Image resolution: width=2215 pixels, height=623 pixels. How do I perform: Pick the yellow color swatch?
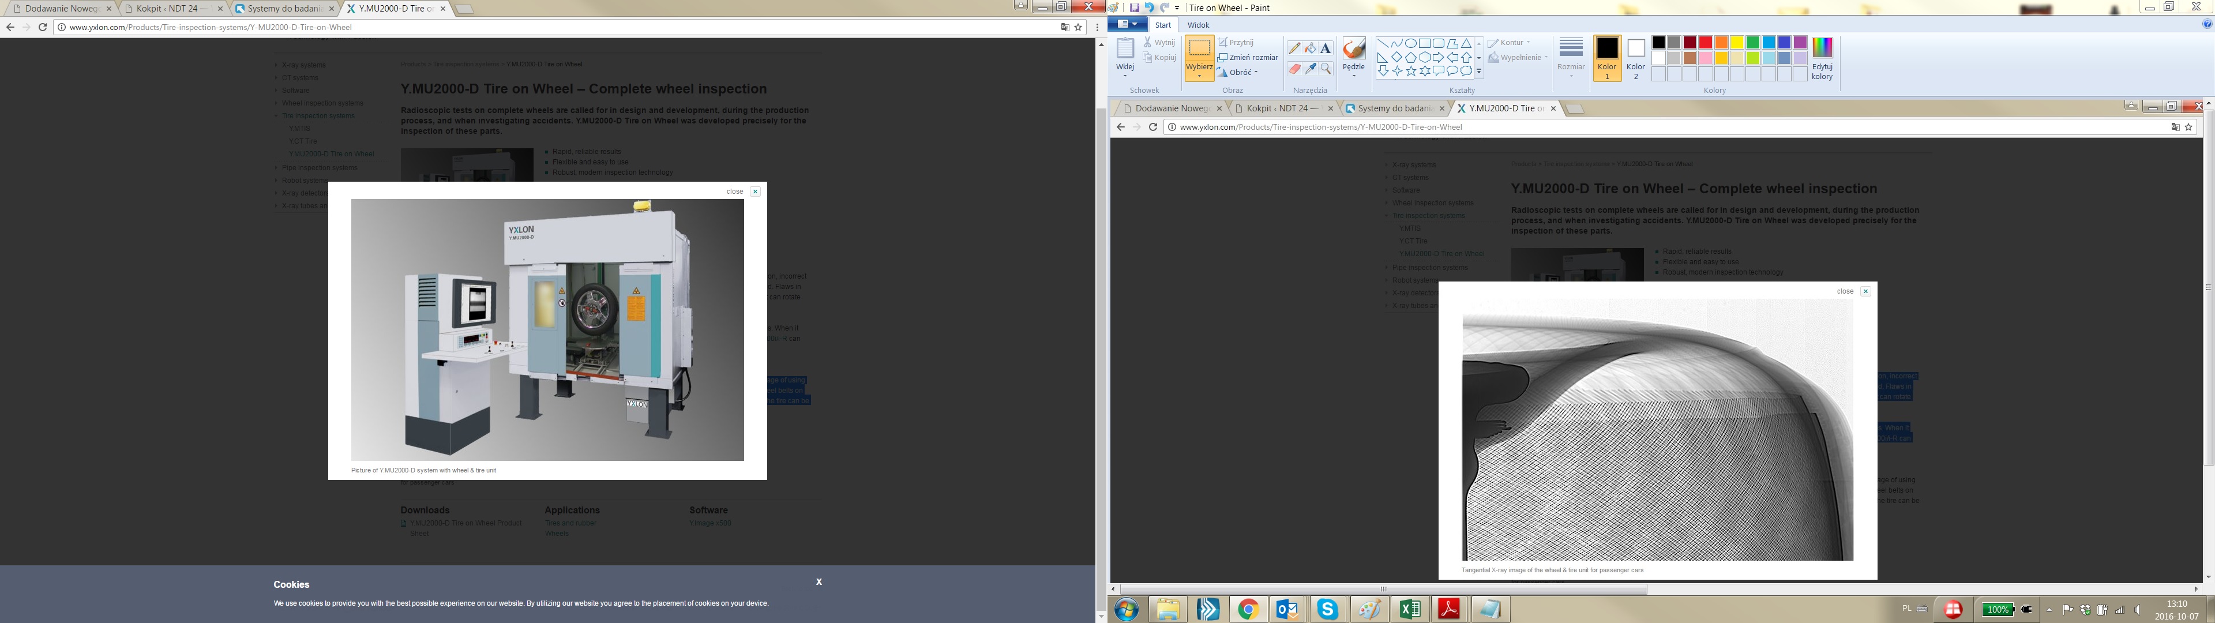pos(1737,43)
